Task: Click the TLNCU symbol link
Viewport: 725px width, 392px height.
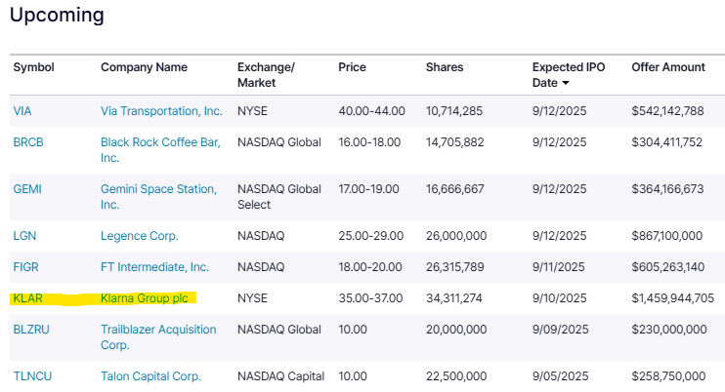Action: coord(32,376)
